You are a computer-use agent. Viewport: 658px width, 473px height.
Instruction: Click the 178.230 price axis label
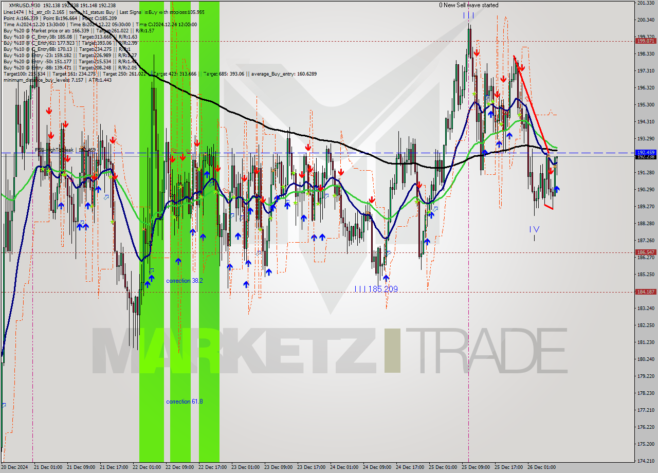pyautogui.click(x=646, y=393)
